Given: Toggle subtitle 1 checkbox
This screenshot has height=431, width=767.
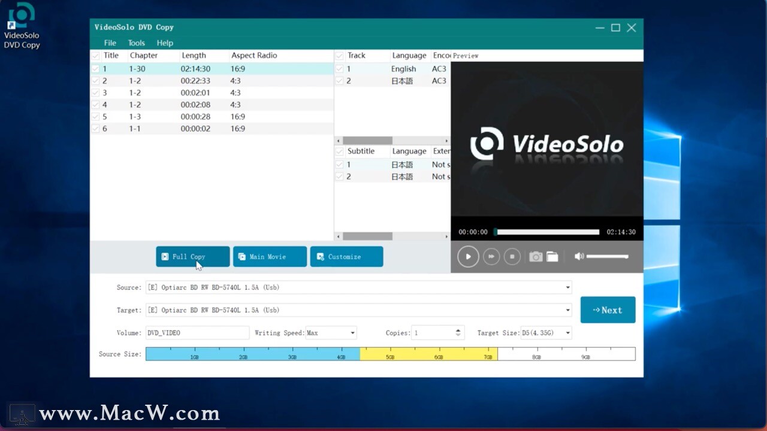Looking at the screenshot, I should point(339,165).
